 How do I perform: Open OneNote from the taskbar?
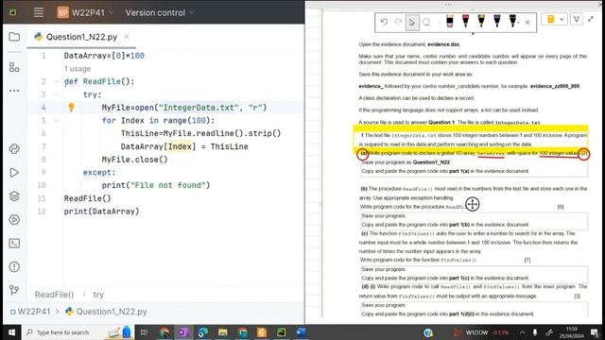tap(183, 332)
